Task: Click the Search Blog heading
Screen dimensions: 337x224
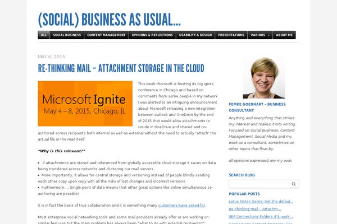Action: coord(242,175)
